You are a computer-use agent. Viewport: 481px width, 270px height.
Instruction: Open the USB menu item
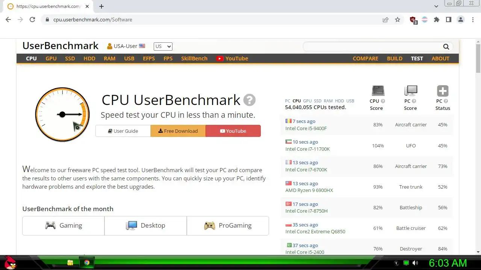129,58
